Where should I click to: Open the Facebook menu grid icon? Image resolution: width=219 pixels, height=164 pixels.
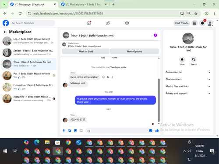pyautogui.click(x=194, y=23)
